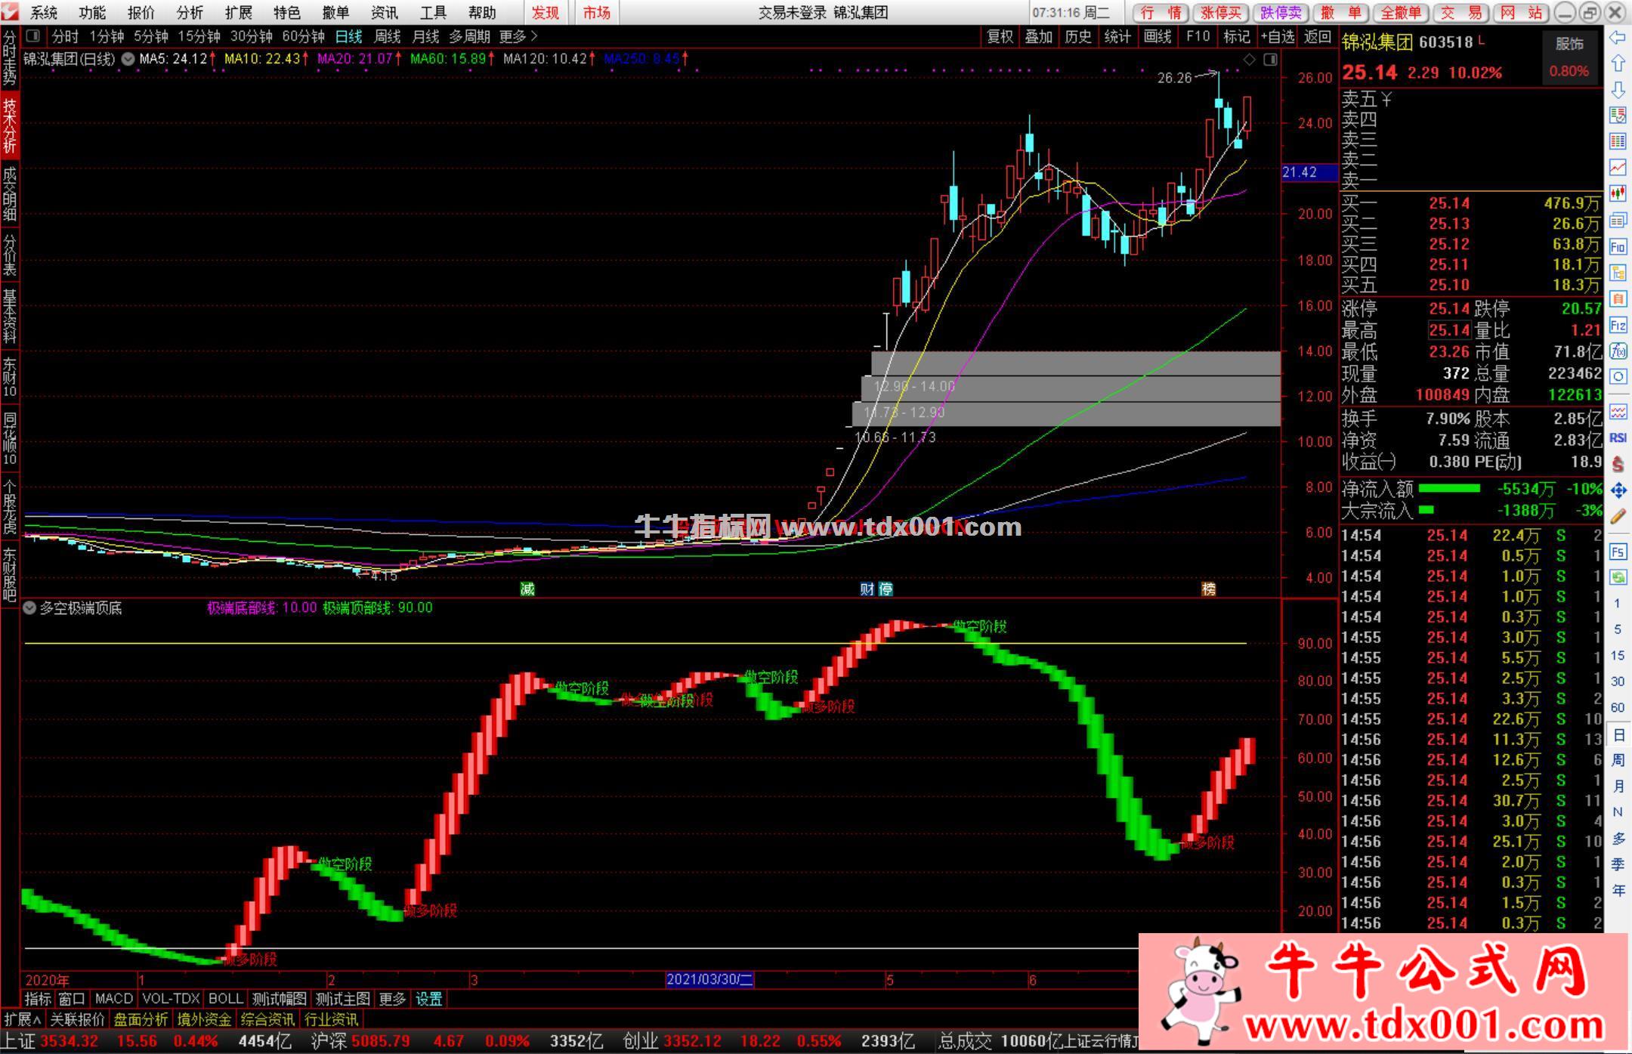This screenshot has height=1054, width=1632.
Task: Click the red S dollar icon
Action: tap(1618, 464)
